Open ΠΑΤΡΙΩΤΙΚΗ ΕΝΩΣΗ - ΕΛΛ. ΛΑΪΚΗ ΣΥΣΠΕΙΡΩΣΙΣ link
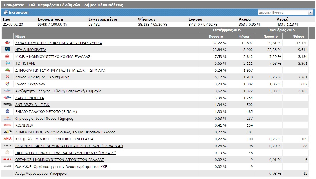Viewport: 316px width, 179px height. pyautogui.click(x=65, y=153)
